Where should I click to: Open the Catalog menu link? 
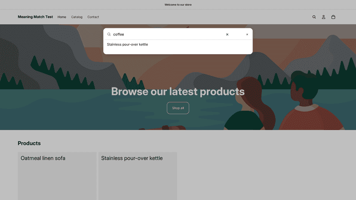77,17
